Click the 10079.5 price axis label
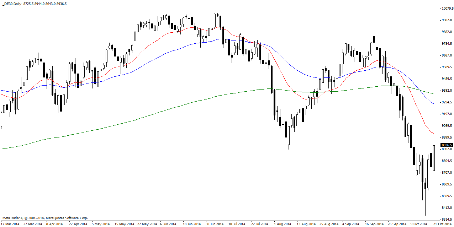The image size is (454, 227). [447, 9]
